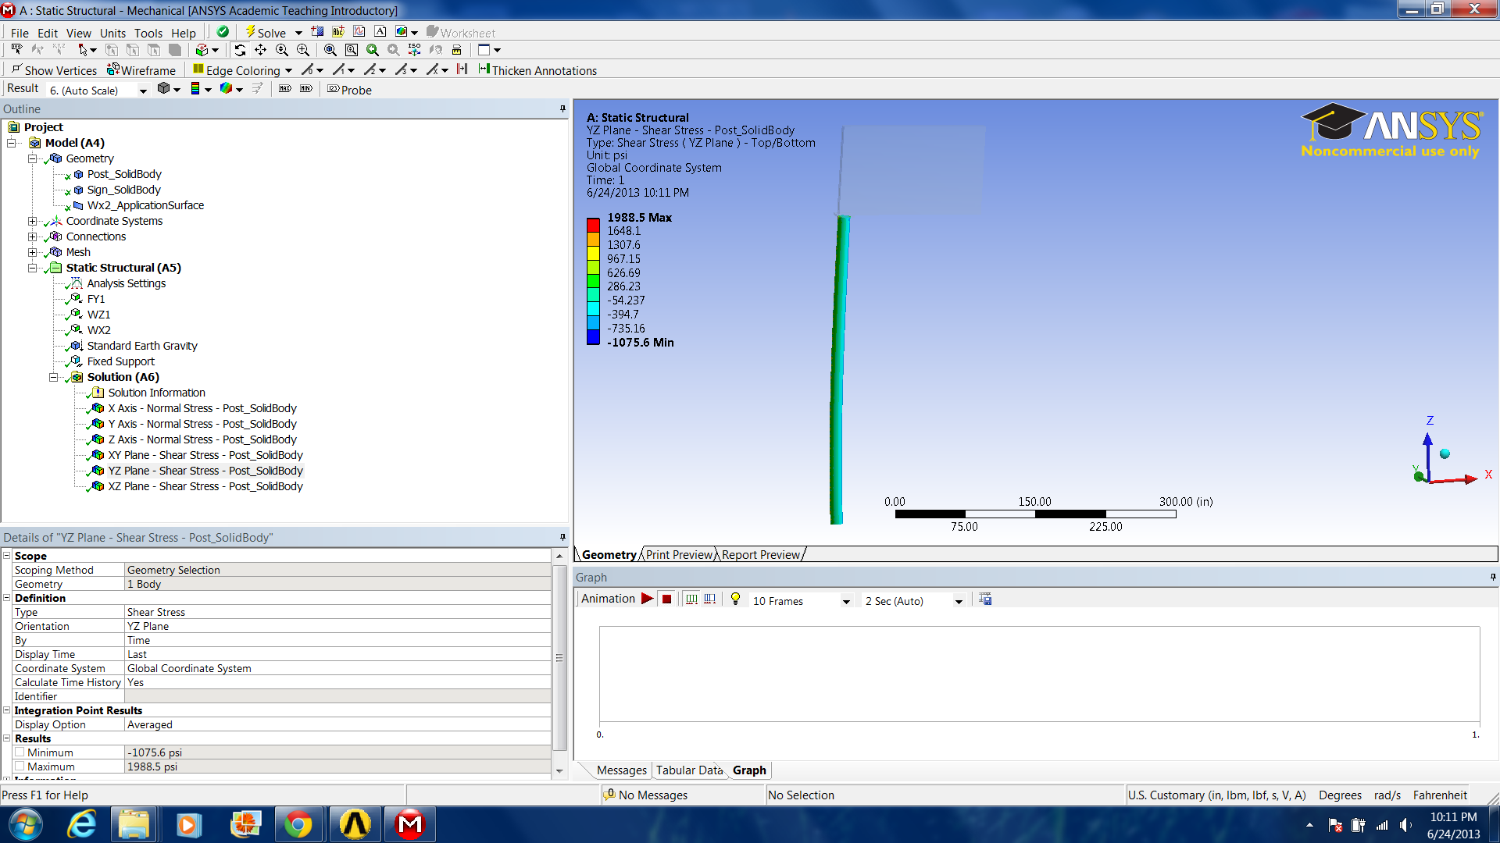Select the Box Zoom tool

(303, 50)
